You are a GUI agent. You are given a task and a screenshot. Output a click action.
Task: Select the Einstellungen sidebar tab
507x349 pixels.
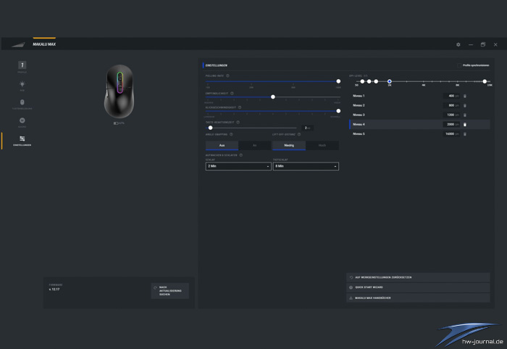[x=22, y=140]
